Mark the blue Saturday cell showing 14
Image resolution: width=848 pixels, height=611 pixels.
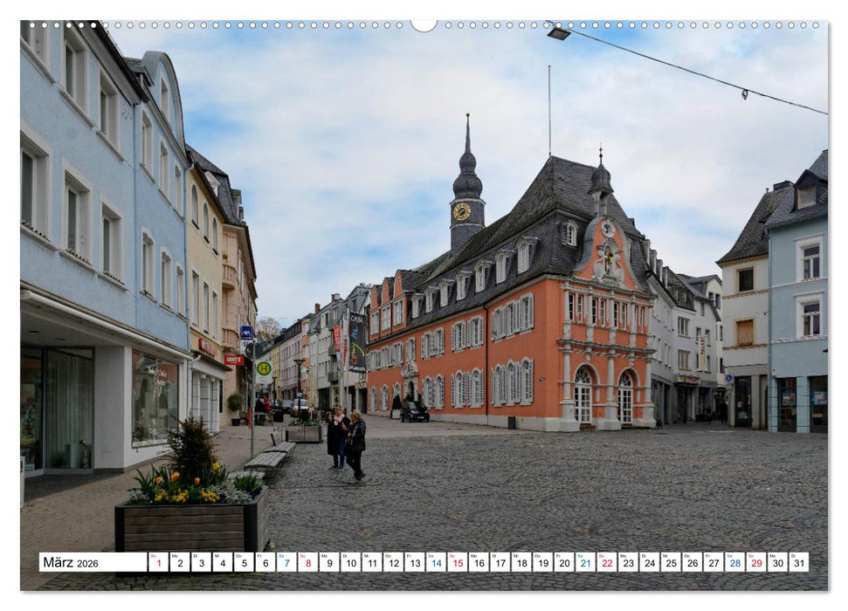pos(433,564)
